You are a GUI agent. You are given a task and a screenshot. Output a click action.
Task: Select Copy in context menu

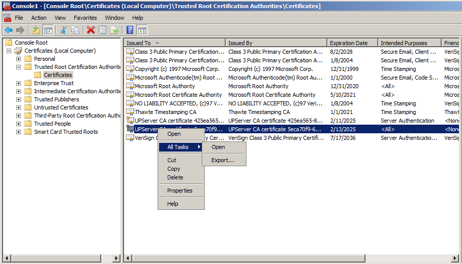181,169
